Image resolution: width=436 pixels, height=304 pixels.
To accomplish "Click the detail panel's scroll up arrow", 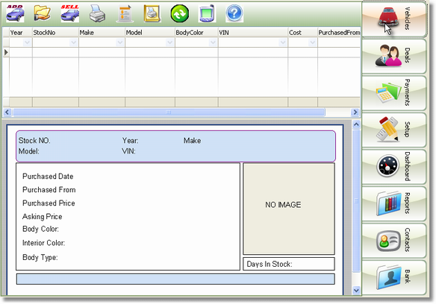I will (x=356, y=124).
